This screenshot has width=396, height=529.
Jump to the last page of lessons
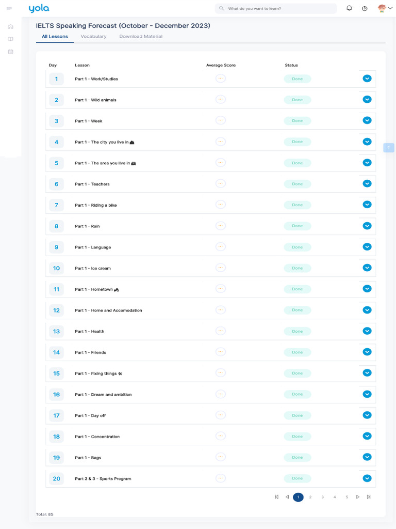(x=369, y=497)
